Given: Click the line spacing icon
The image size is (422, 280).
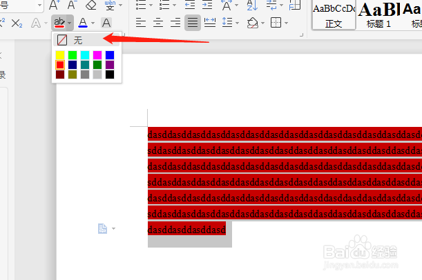Looking at the screenshot, I should point(227,23).
